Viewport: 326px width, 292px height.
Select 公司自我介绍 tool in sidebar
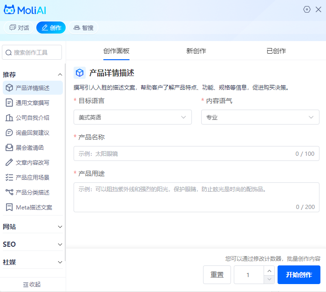coord(32,118)
